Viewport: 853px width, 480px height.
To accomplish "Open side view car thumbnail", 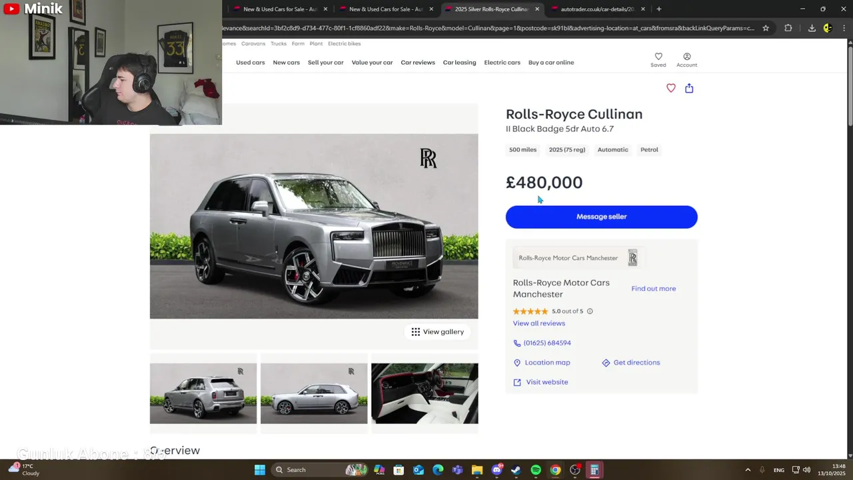I will coord(314,393).
